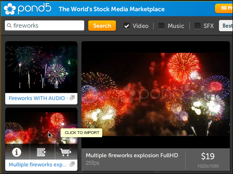Open Fireworks WITH AUDIO popout icon

pyautogui.click(x=72, y=98)
